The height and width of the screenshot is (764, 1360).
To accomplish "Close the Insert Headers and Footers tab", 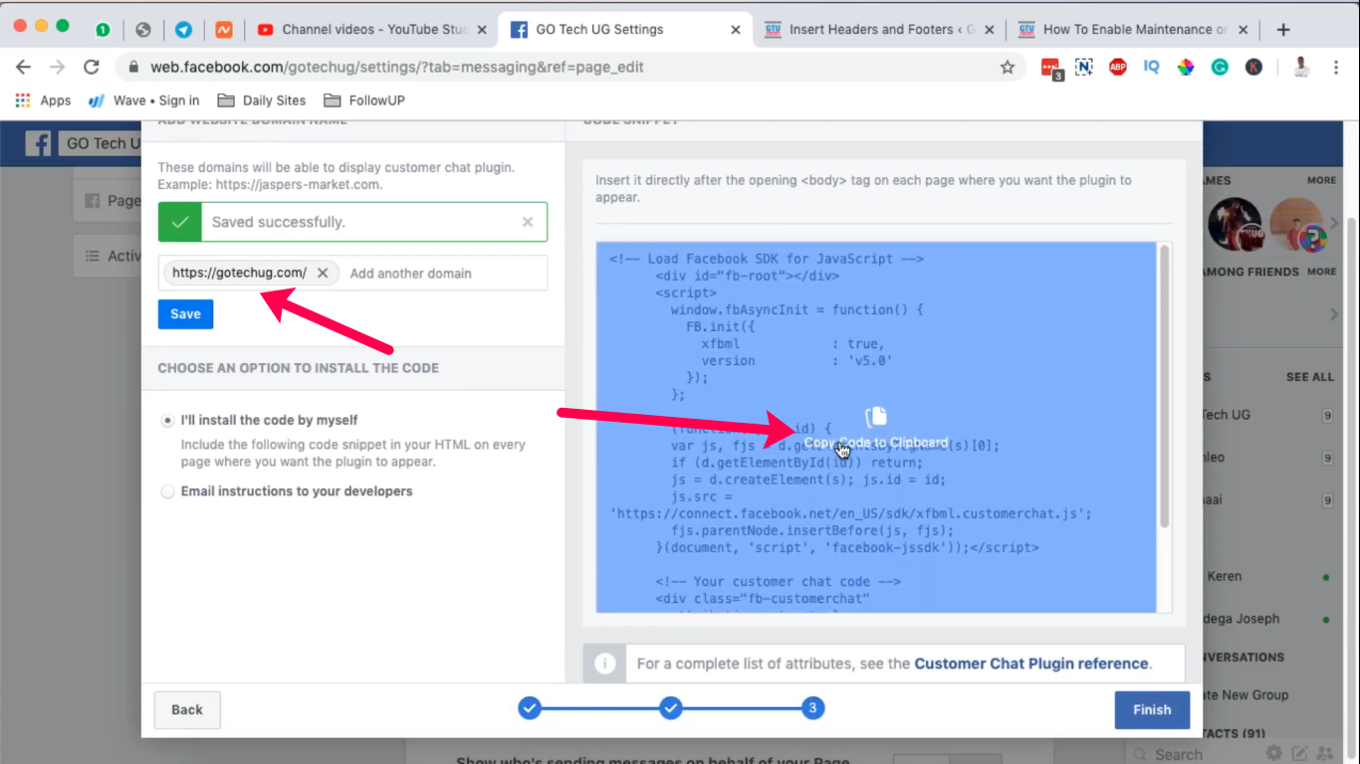I will point(990,30).
